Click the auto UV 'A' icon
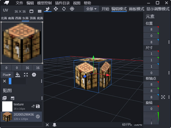171x128 pixels. point(34,75)
